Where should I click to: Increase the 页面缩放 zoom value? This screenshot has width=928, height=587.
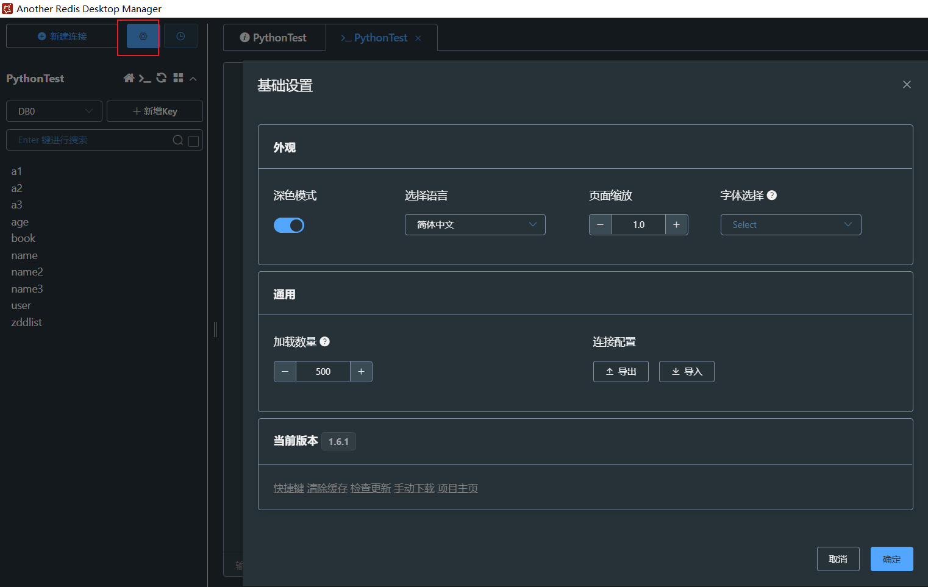pyautogui.click(x=676, y=225)
